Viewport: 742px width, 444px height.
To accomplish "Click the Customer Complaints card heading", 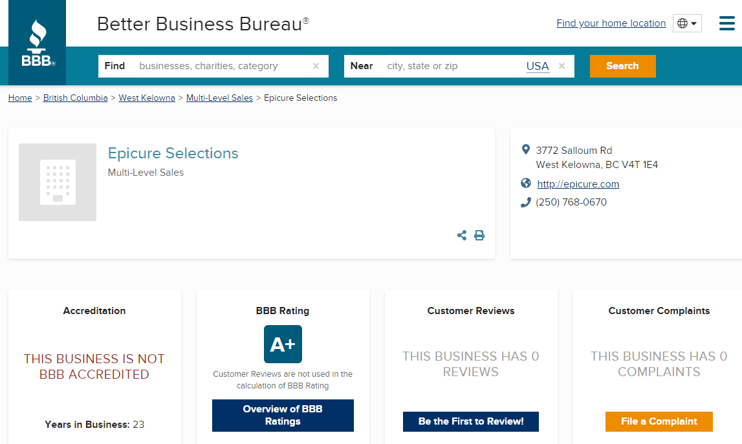I will tap(659, 311).
